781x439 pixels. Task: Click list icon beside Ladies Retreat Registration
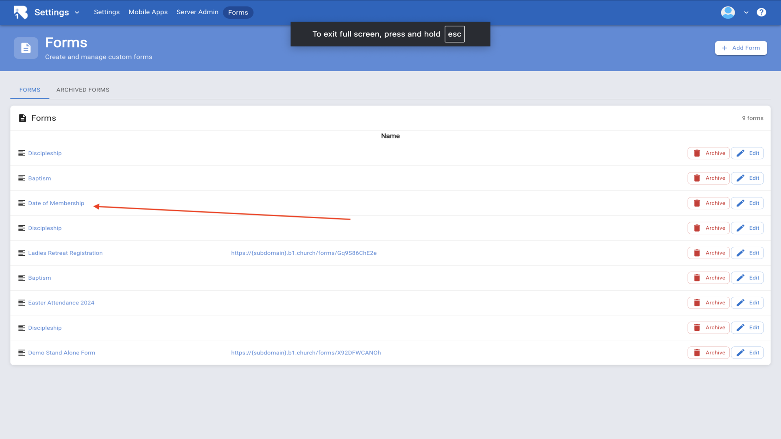[x=22, y=253]
